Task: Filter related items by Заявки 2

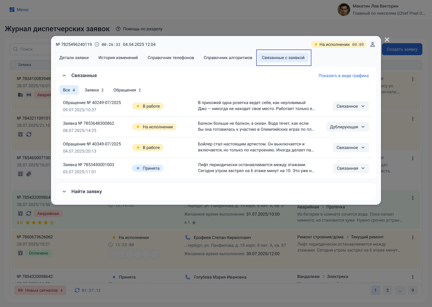Action: coord(94,90)
